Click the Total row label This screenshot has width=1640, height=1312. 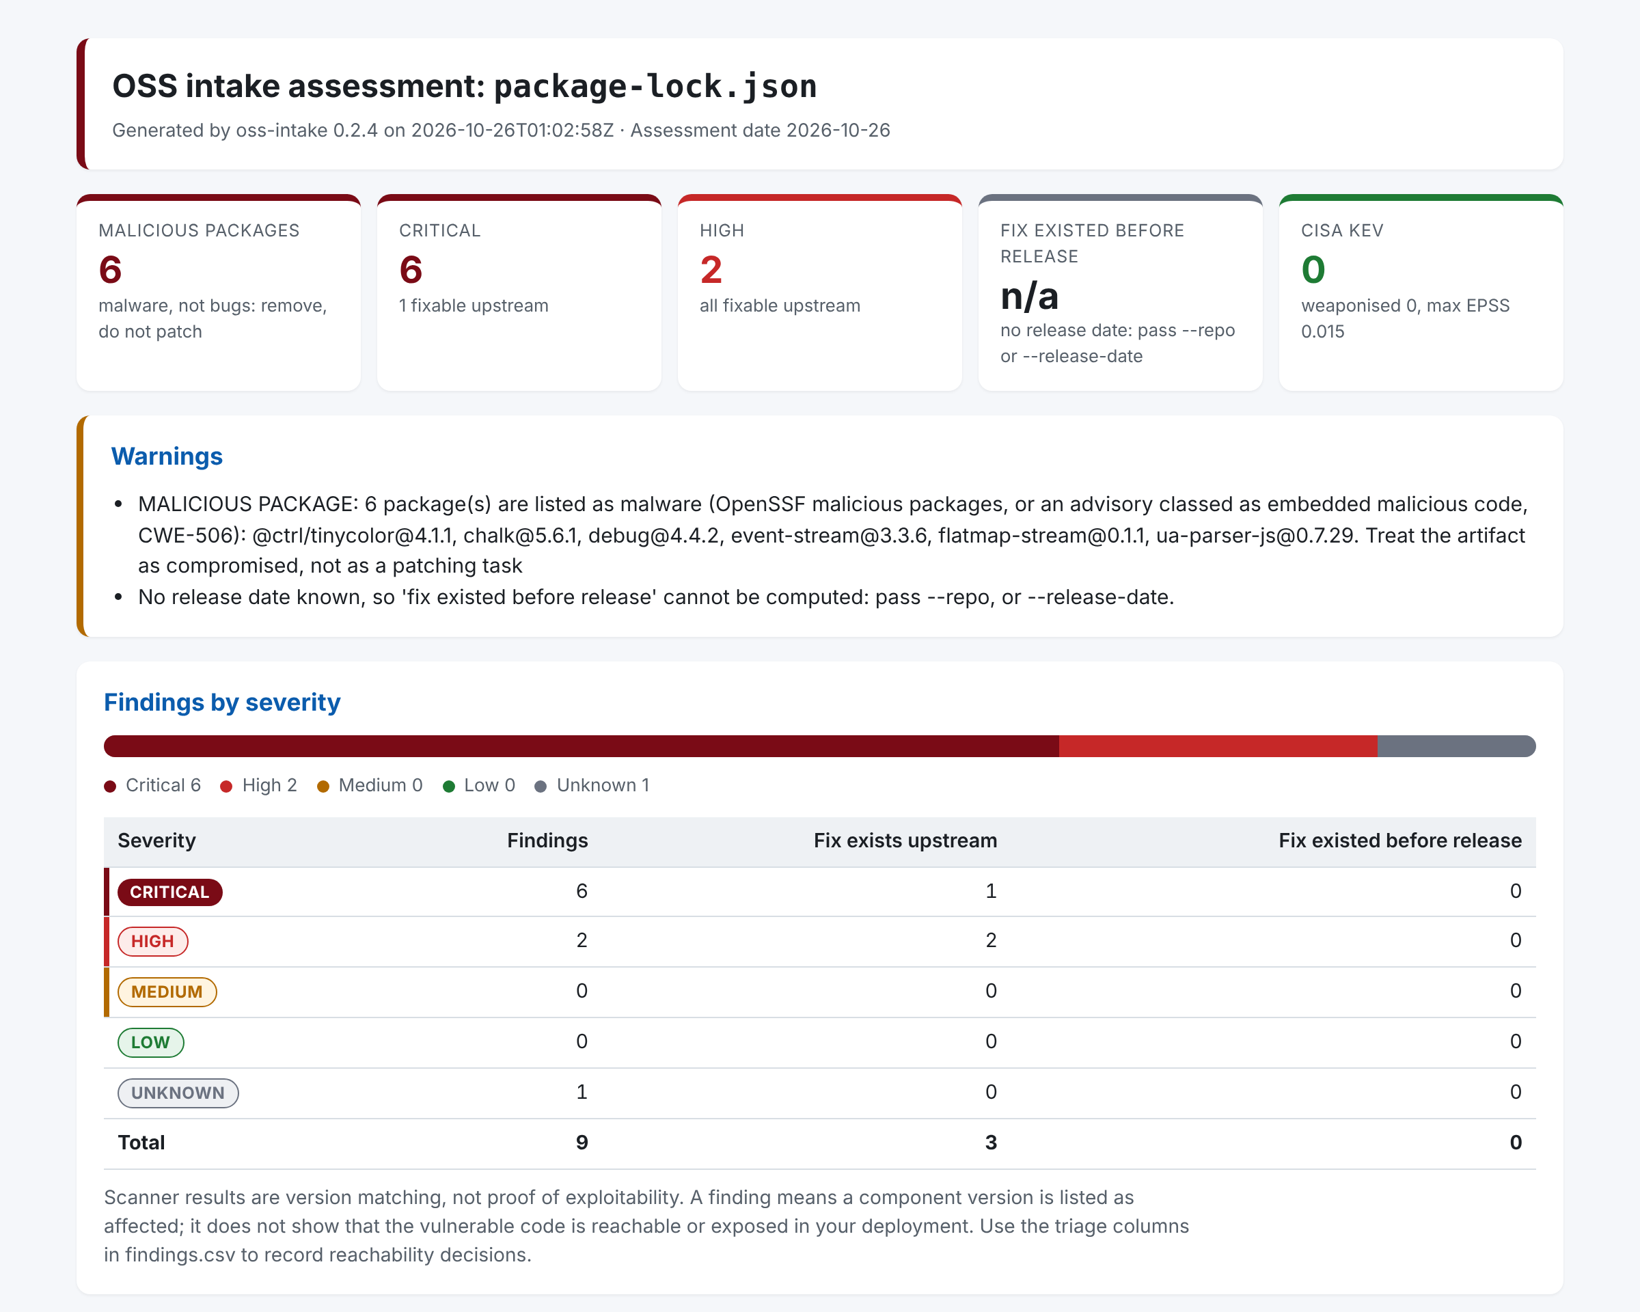click(x=141, y=1143)
